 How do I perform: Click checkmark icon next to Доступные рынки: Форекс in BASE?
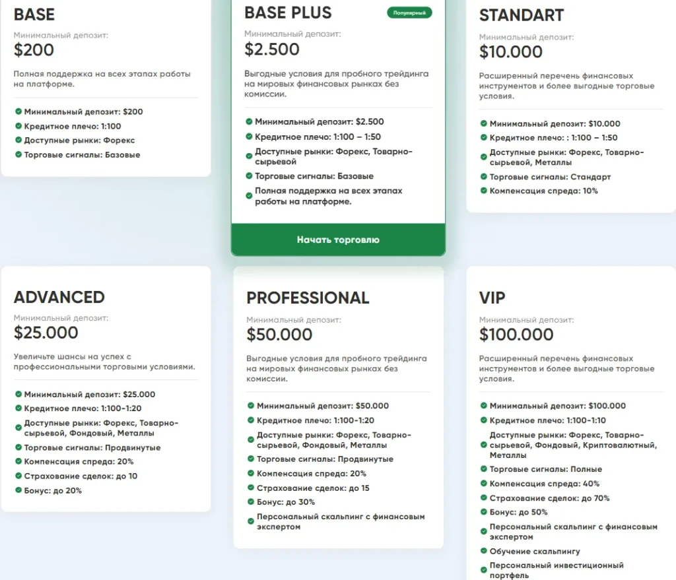point(18,141)
